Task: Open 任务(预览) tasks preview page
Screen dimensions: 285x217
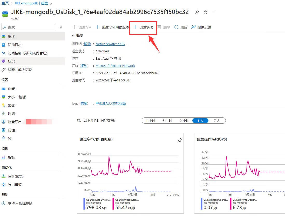Action: (32, 176)
